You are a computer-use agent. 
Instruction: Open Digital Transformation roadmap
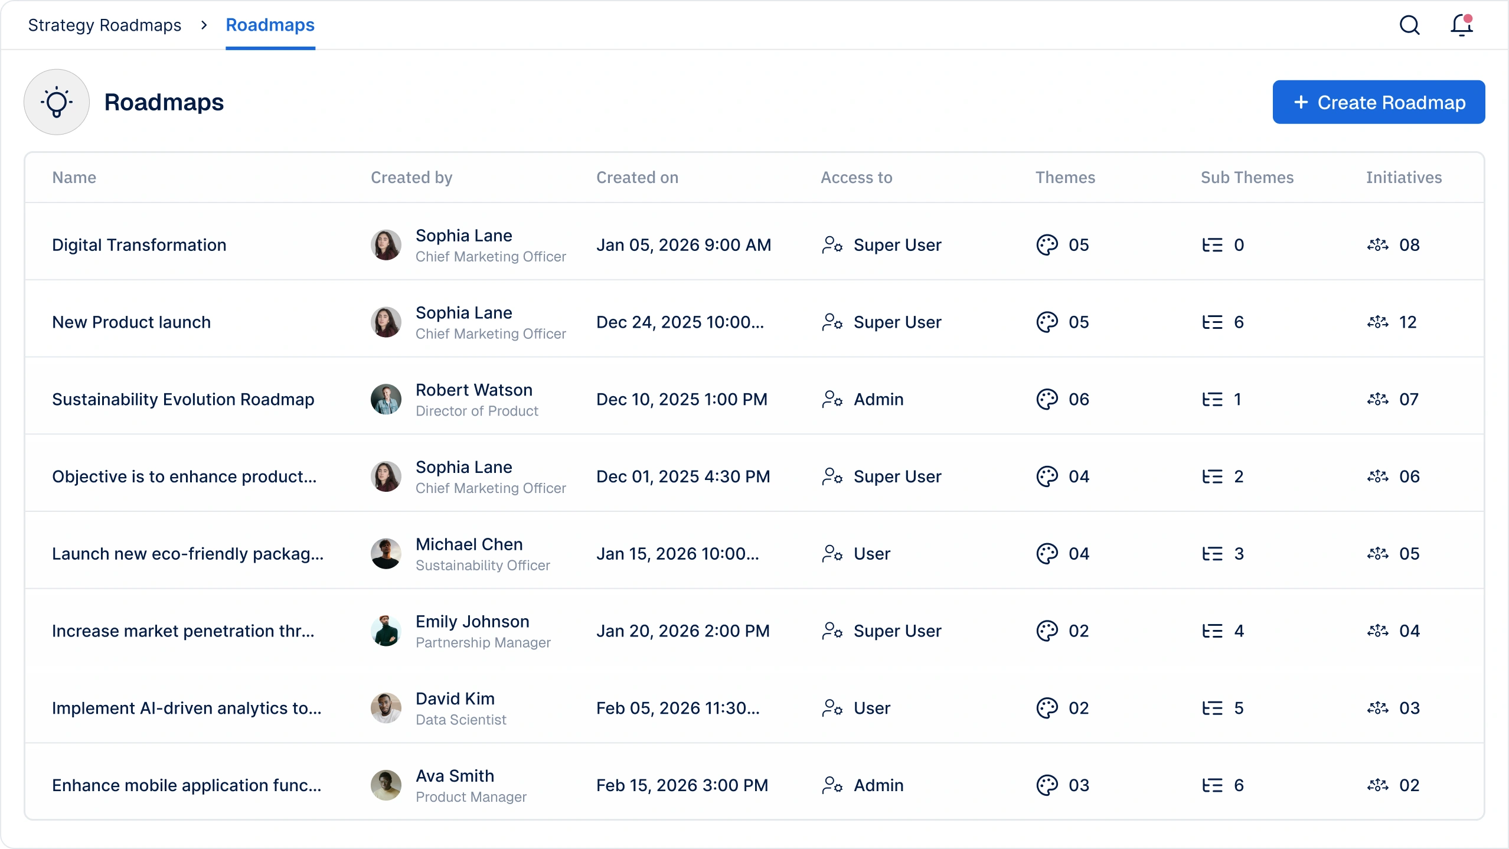click(139, 245)
